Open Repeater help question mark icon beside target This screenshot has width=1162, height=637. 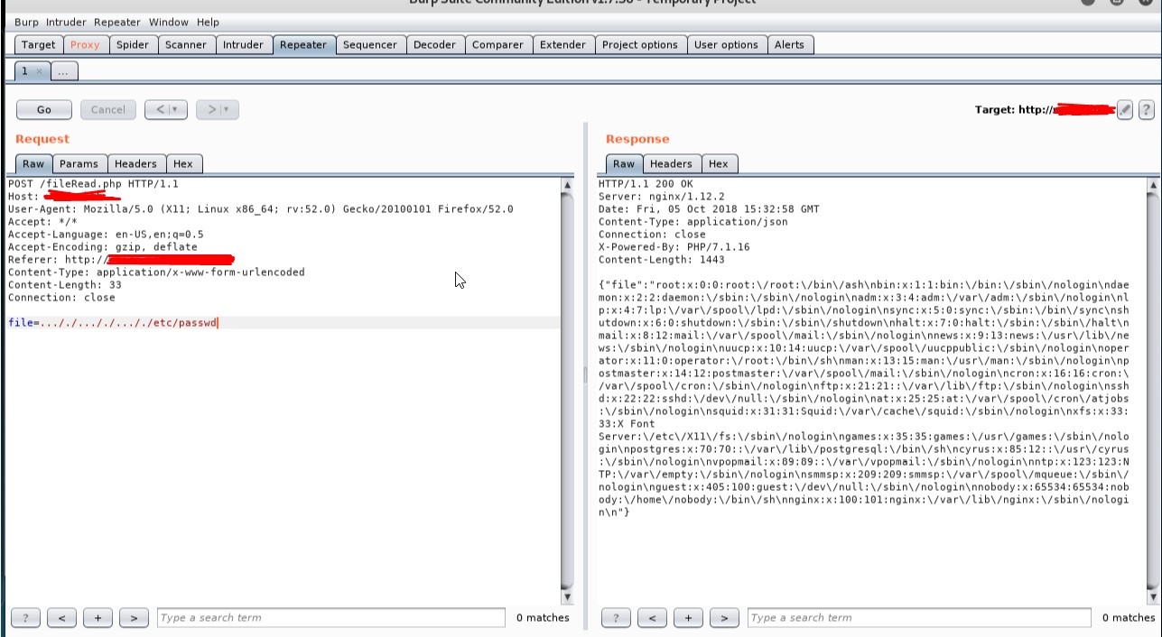pos(1146,110)
